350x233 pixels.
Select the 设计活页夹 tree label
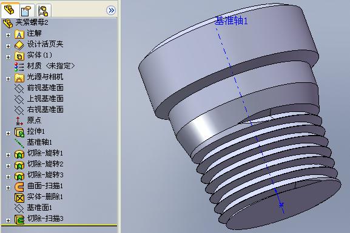[x=45, y=44]
